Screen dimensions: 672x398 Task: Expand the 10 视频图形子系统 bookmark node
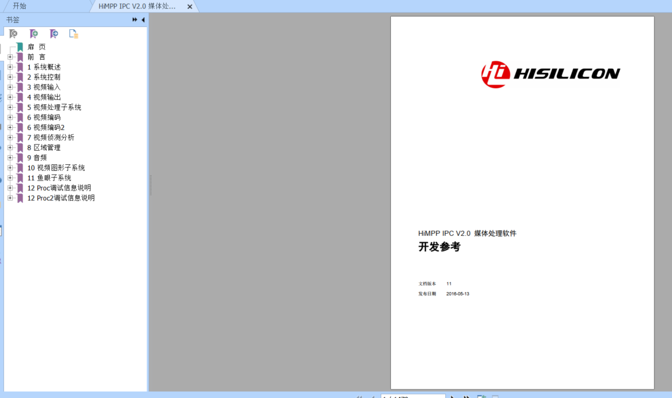pos(10,168)
